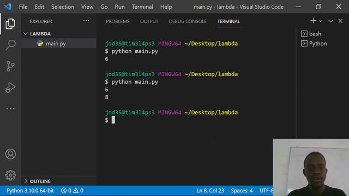Open errors and warnings count in status bar
This screenshot has width=349, height=196.
tap(72, 191)
